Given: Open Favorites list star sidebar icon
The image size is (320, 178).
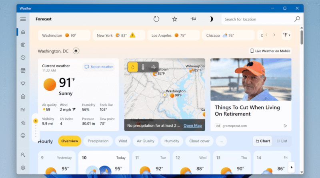Looking at the screenshot, I should (23, 123).
